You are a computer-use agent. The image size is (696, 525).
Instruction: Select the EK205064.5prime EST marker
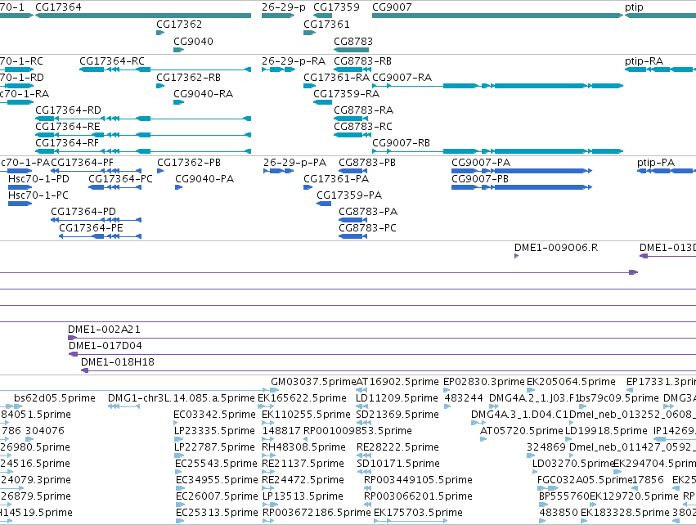531,390
